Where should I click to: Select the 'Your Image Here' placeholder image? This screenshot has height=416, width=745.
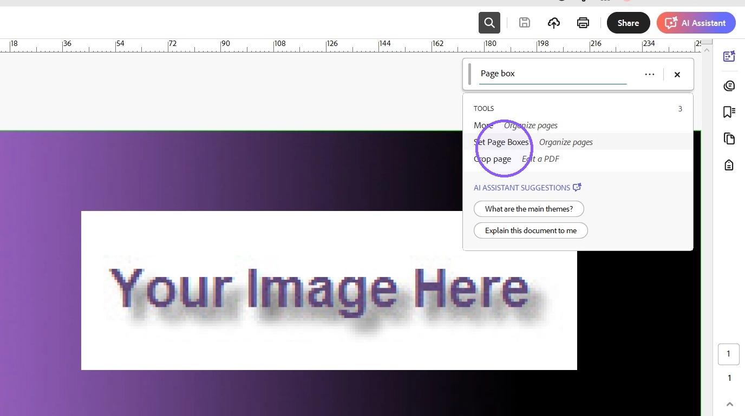tap(329, 290)
